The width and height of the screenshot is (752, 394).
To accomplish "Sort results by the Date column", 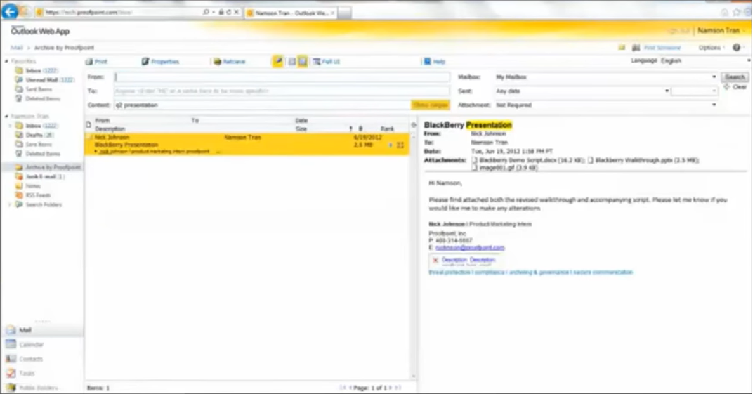I will pos(301,120).
